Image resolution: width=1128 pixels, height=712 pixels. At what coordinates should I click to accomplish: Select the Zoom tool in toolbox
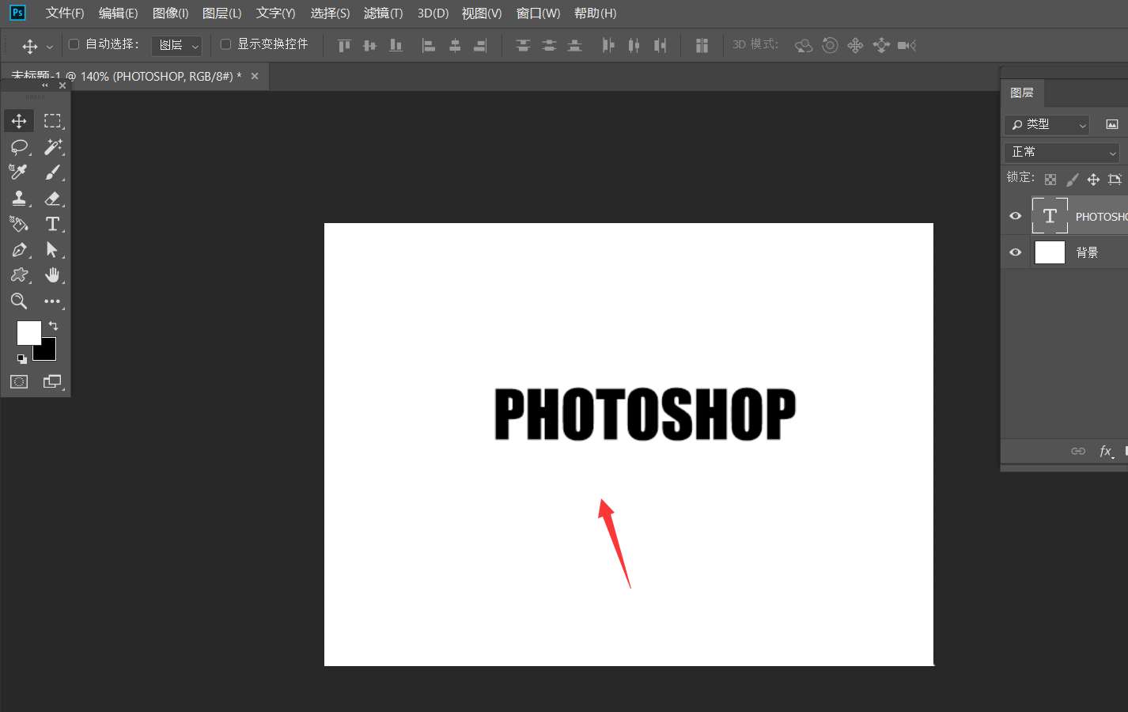point(19,301)
